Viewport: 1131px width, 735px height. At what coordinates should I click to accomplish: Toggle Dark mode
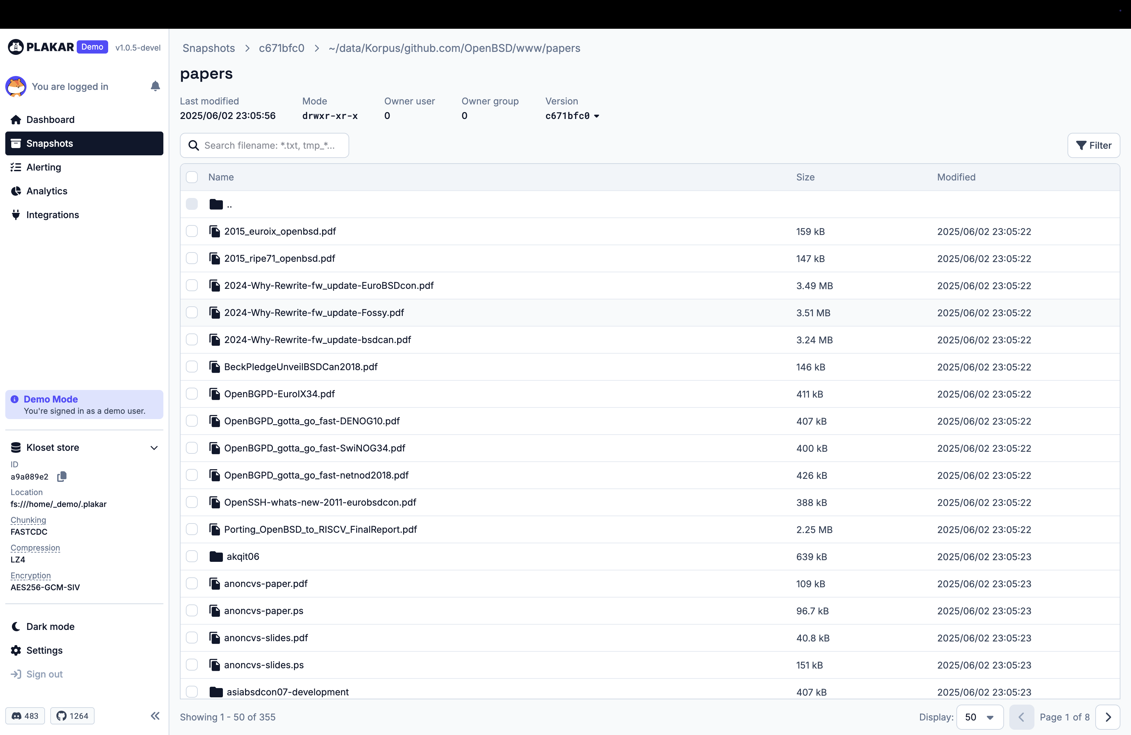coord(50,626)
